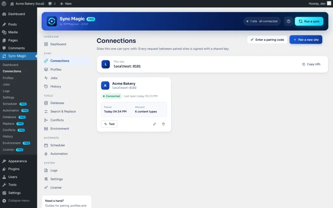
Task: Test the Acme Bakery connection
Action: click(109, 124)
